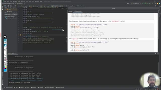Expand the venv folder
Image resolution: width=161 pixels, height=90 pixels.
tap(6, 9)
